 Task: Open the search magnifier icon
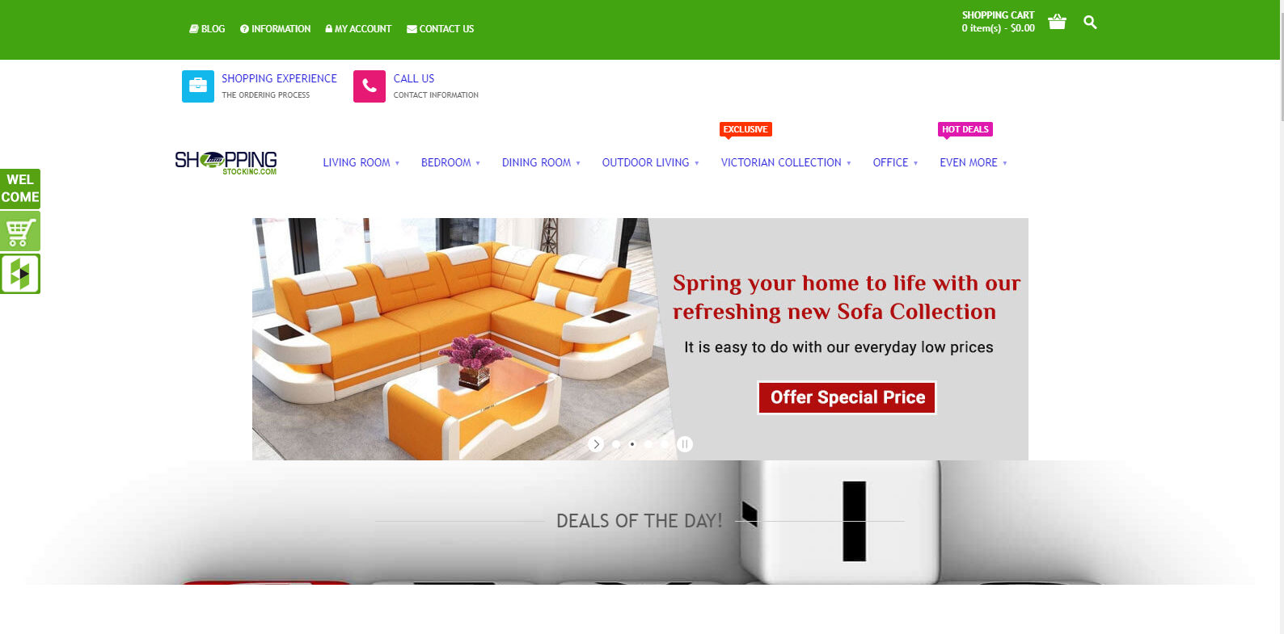pyautogui.click(x=1090, y=23)
